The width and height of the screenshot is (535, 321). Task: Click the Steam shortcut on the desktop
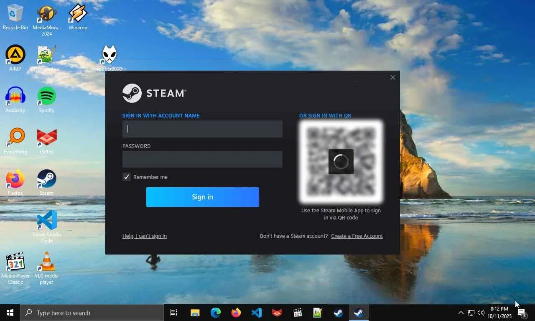click(x=46, y=183)
